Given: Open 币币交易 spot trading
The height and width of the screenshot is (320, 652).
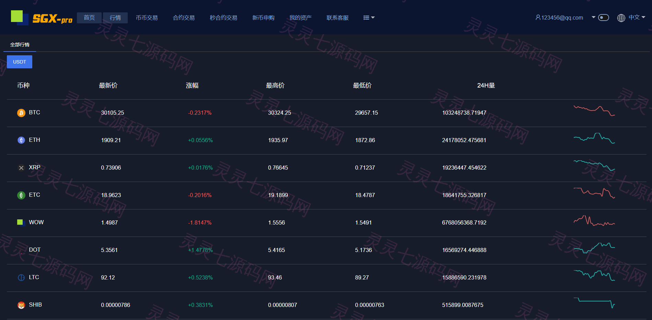Looking at the screenshot, I should coord(147,18).
